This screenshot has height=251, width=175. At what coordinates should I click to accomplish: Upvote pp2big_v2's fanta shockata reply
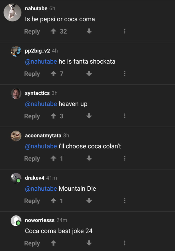coord(53,74)
